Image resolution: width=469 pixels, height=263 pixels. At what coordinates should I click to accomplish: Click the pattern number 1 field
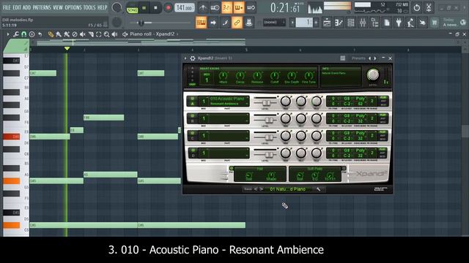[x=304, y=23]
